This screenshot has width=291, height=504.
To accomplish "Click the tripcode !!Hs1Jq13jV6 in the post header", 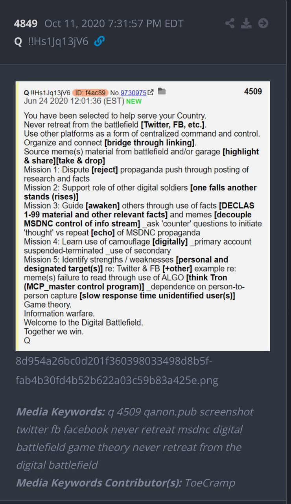I will [x=58, y=41].
